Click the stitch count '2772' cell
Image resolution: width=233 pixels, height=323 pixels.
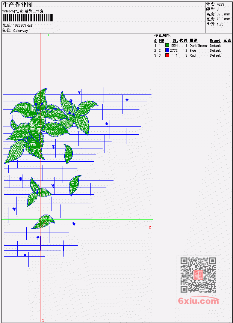[x=174, y=51]
